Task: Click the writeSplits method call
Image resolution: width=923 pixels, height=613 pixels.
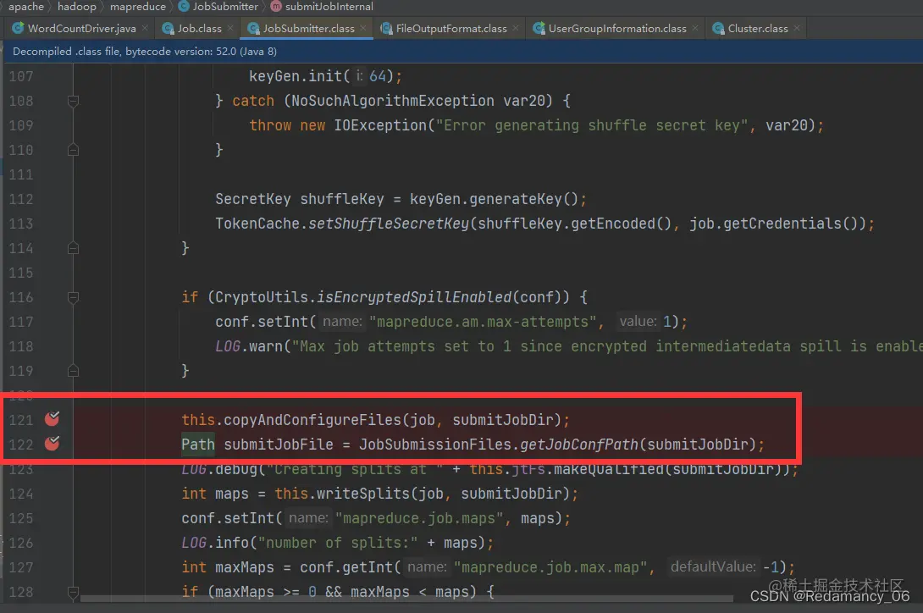Action: click(364, 494)
